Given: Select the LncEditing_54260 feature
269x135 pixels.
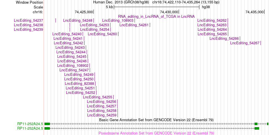Looking at the screenshot, I should pyautogui.click(x=103, y=34).
